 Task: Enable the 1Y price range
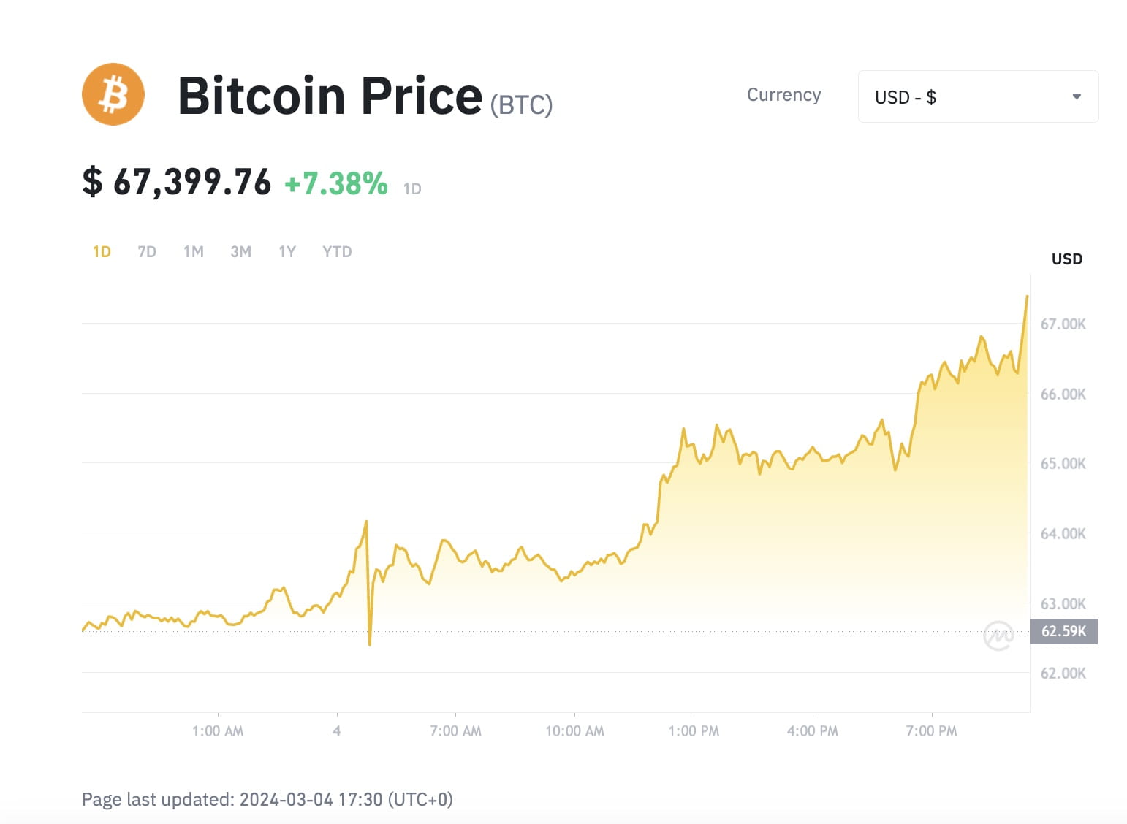(x=287, y=251)
